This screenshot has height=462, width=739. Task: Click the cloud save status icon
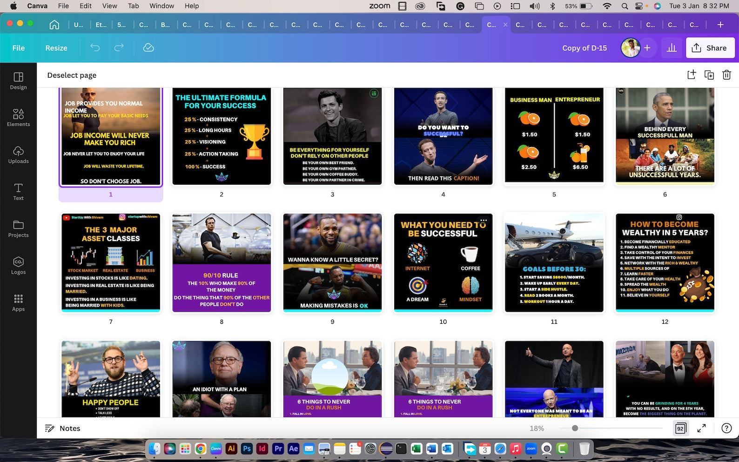pyautogui.click(x=148, y=48)
